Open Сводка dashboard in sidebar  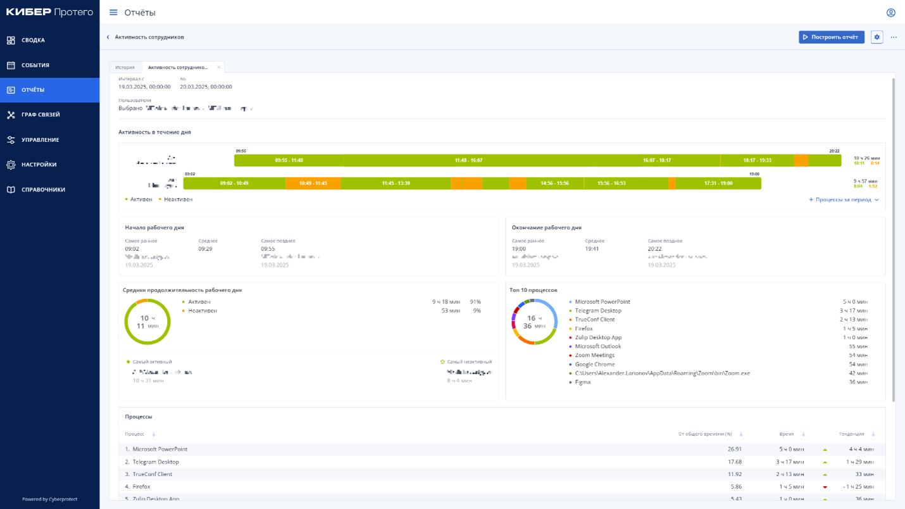49,41
